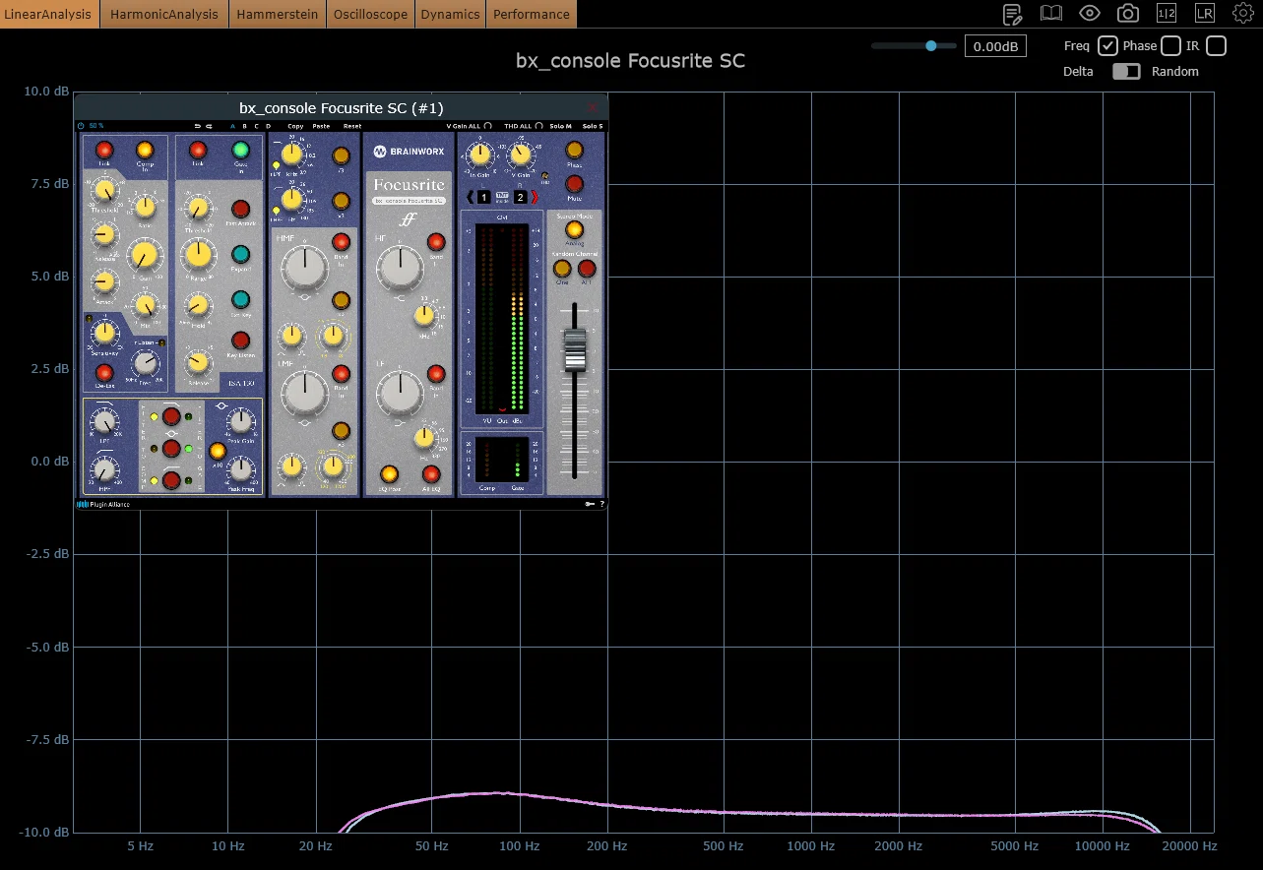Click Solo S in the plugin toolbar

click(x=592, y=126)
